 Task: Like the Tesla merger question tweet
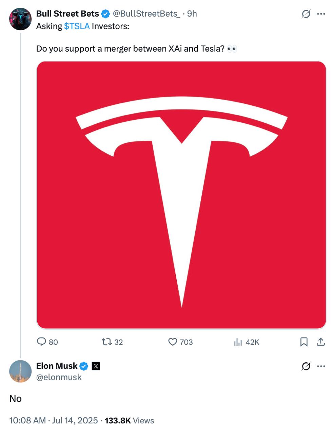[180, 342]
